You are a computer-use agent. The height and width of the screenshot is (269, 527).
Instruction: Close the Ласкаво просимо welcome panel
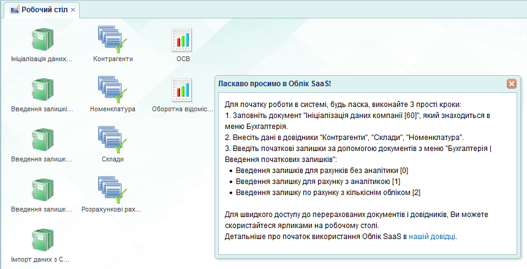coord(512,84)
